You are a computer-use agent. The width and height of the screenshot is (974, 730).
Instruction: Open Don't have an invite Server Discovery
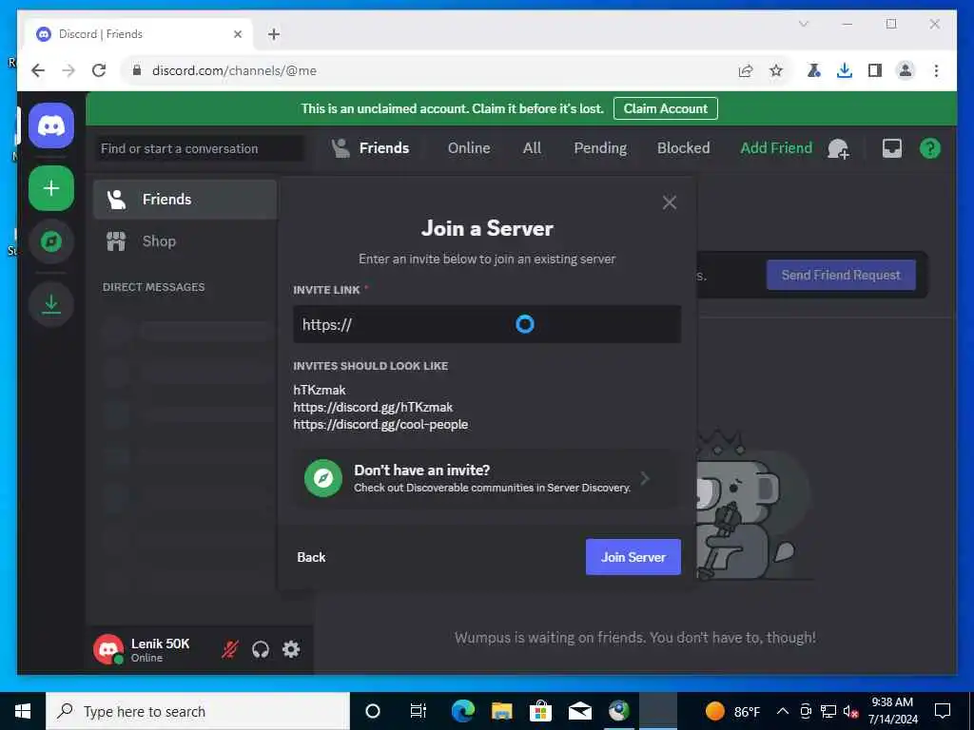tap(487, 478)
